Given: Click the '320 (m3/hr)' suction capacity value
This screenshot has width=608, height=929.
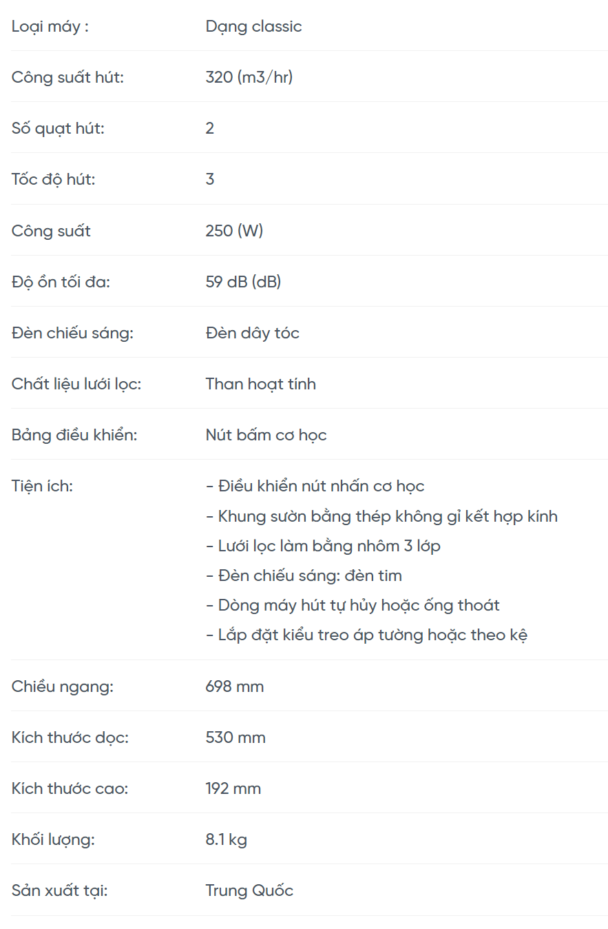Looking at the screenshot, I should coord(249,77).
